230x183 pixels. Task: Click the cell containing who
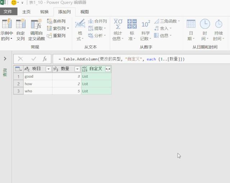pyautogui.click(x=38, y=91)
